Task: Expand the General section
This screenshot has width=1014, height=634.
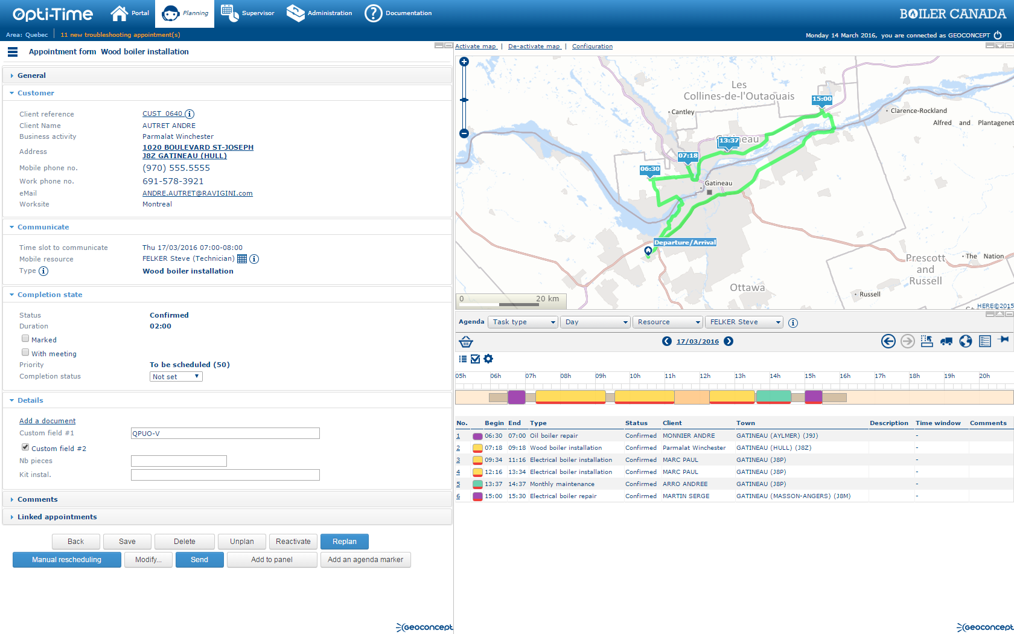Action: coord(31,75)
